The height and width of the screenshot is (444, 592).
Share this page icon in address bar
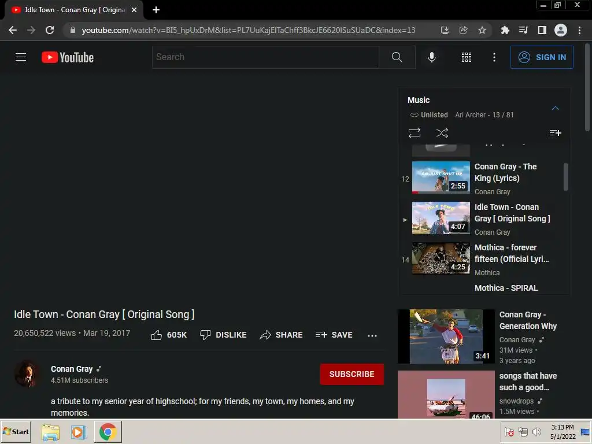pyautogui.click(x=463, y=30)
